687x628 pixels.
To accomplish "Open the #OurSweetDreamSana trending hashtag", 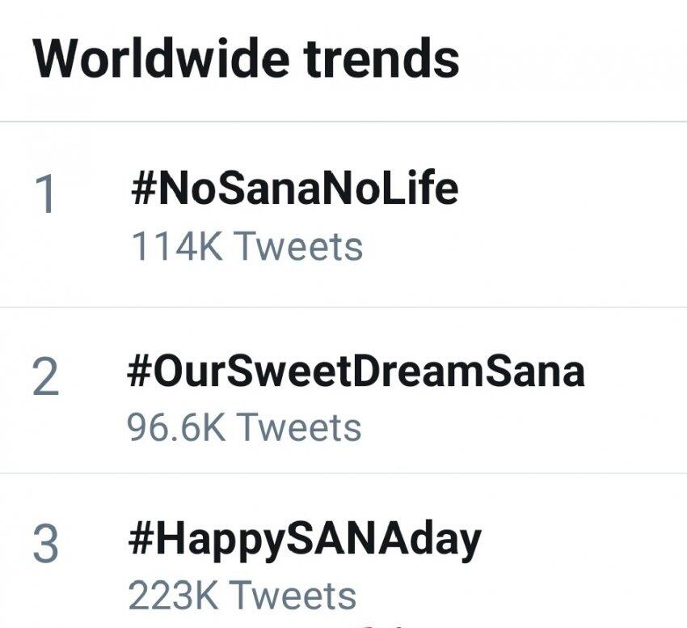I will (x=356, y=371).
